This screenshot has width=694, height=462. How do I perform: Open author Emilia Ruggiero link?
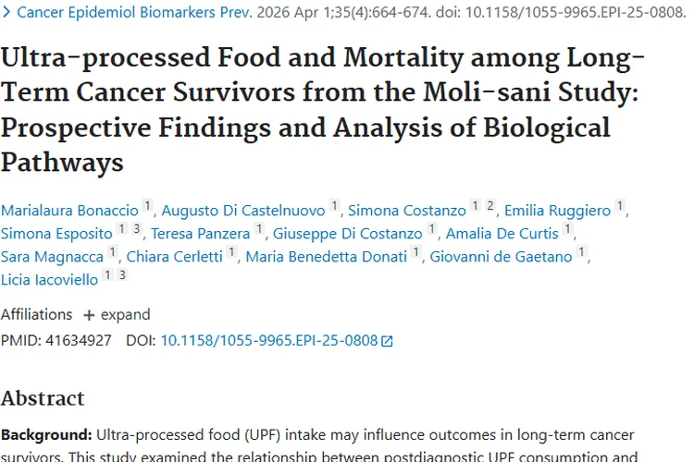click(x=556, y=211)
